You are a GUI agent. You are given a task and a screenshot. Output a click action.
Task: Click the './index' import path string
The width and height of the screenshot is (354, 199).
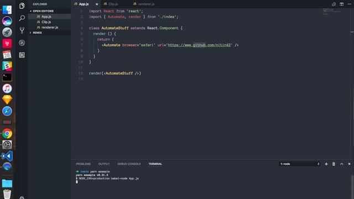[x=167, y=17]
